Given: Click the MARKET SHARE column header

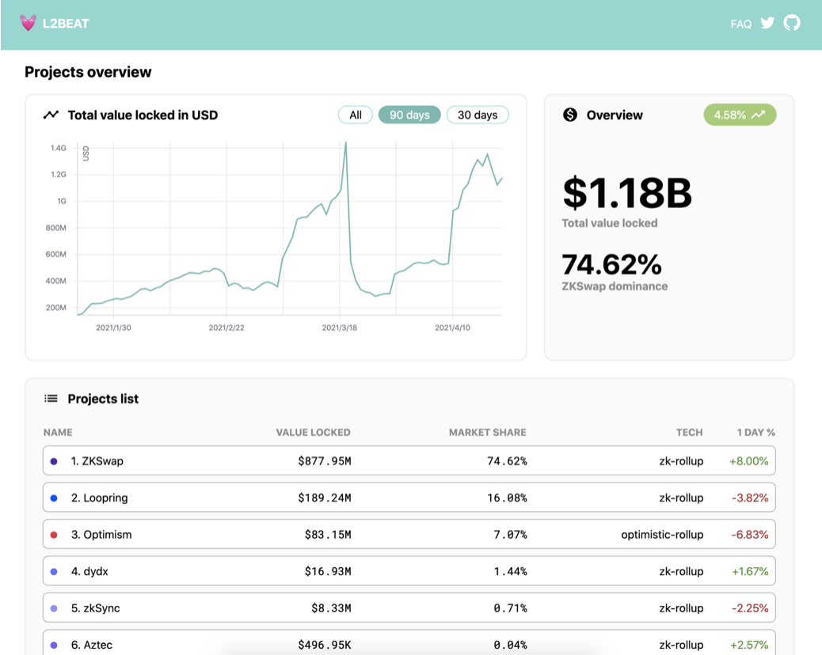Looking at the screenshot, I should coord(487,433).
